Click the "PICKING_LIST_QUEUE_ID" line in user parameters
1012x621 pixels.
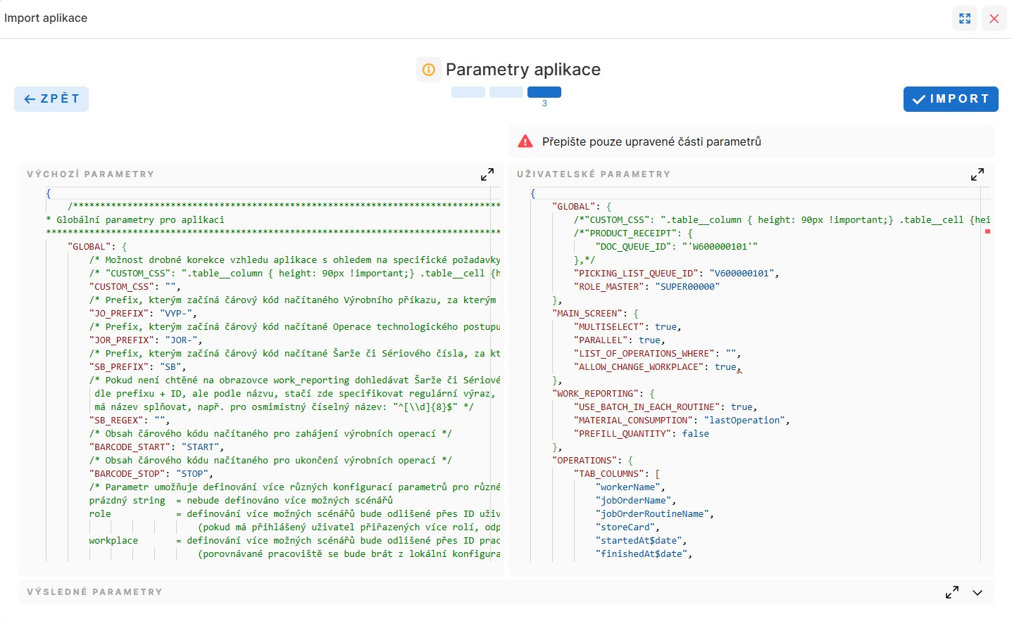(x=676, y=274)
